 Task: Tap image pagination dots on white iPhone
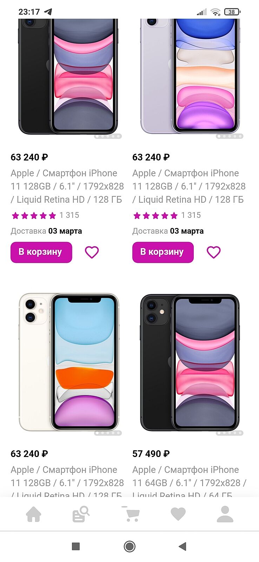[x=108, y=433]
